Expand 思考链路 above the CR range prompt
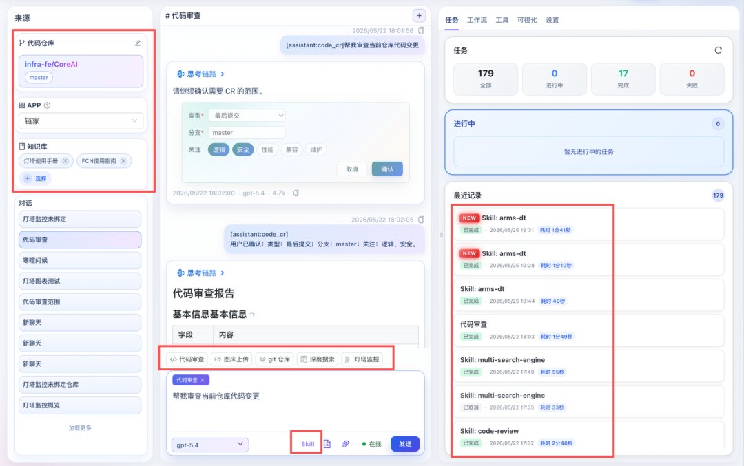Viewport: 744px width, 466px height. 200,74
